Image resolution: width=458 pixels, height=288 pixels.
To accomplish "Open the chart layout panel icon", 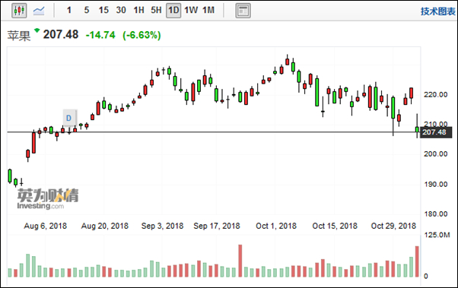I will coord(243,11).
